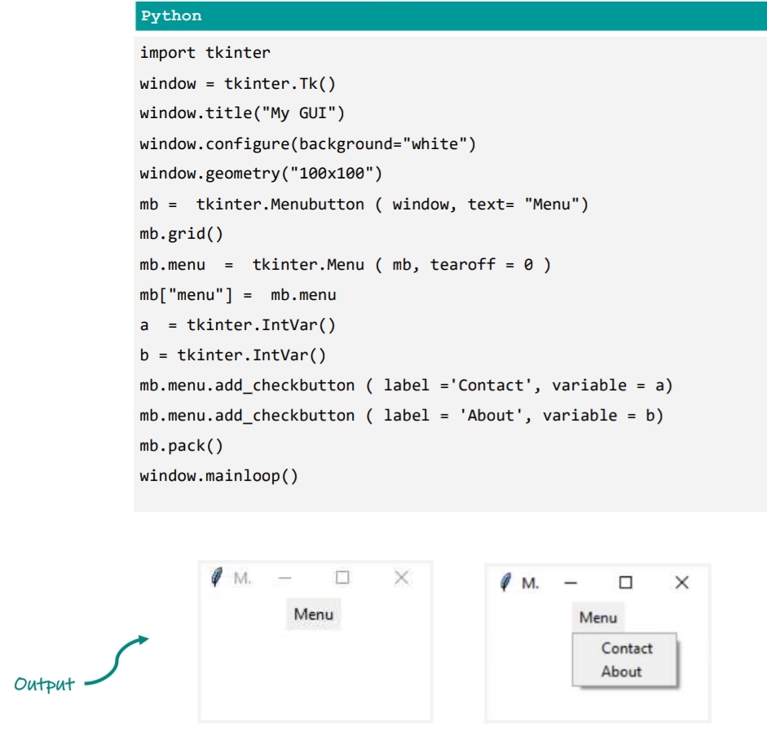This screenshot has height=736, width=767.
Task: Maximize the left output window
Action: pos(342,577)
